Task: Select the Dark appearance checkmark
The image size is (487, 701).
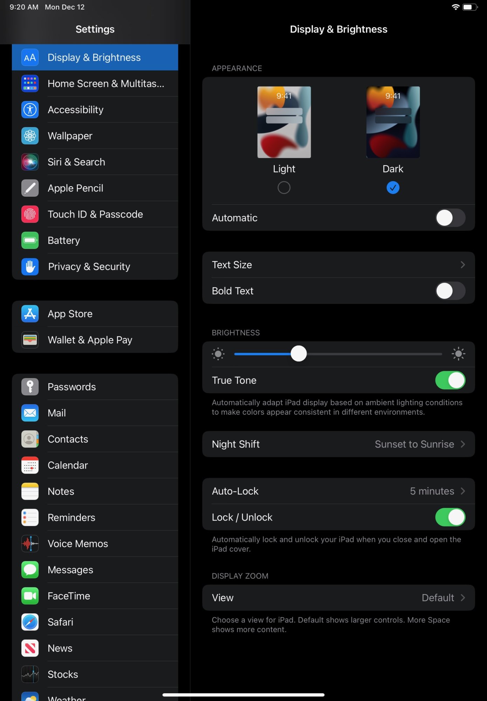Action: click(393, 188)
